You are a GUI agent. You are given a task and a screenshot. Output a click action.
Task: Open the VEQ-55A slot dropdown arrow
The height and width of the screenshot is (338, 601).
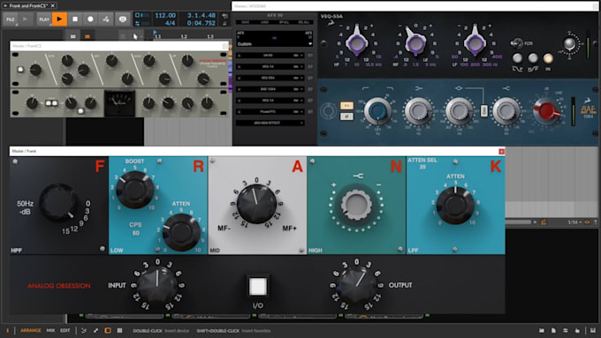[x=301, y=78]
